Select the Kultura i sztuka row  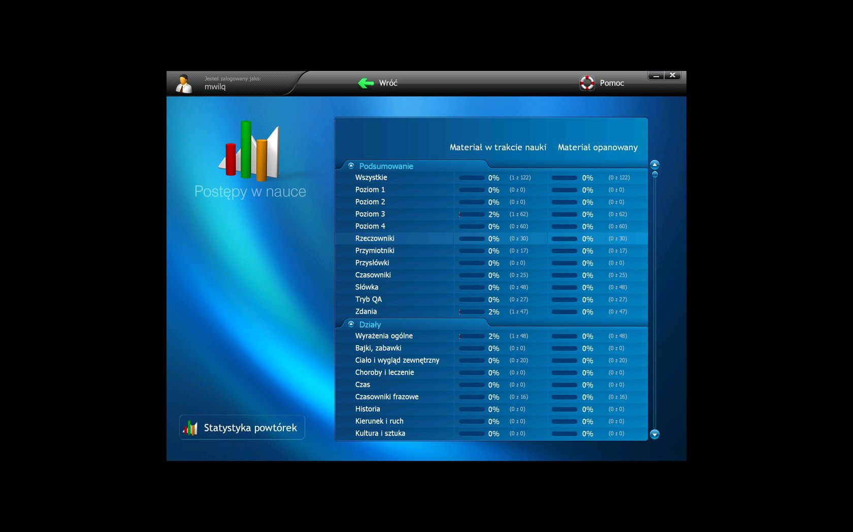(491, 434)
